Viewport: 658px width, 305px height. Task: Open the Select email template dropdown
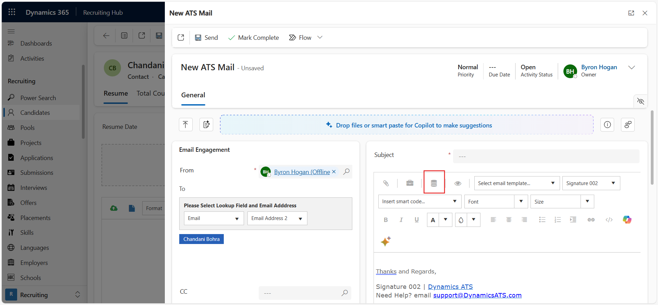[517, 183]
